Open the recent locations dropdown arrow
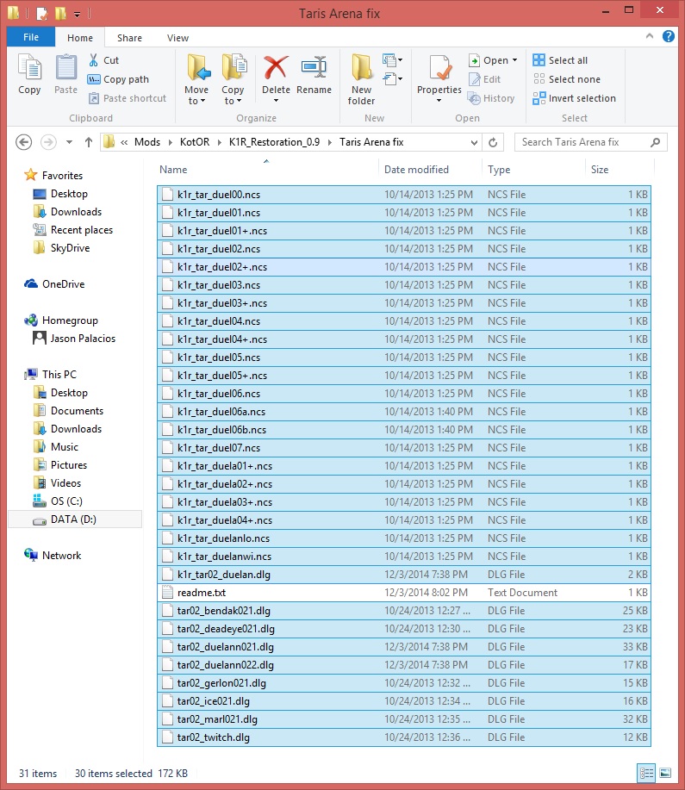Image resolution: width=685 pixels, height=790 pixels. coord(70,142)
